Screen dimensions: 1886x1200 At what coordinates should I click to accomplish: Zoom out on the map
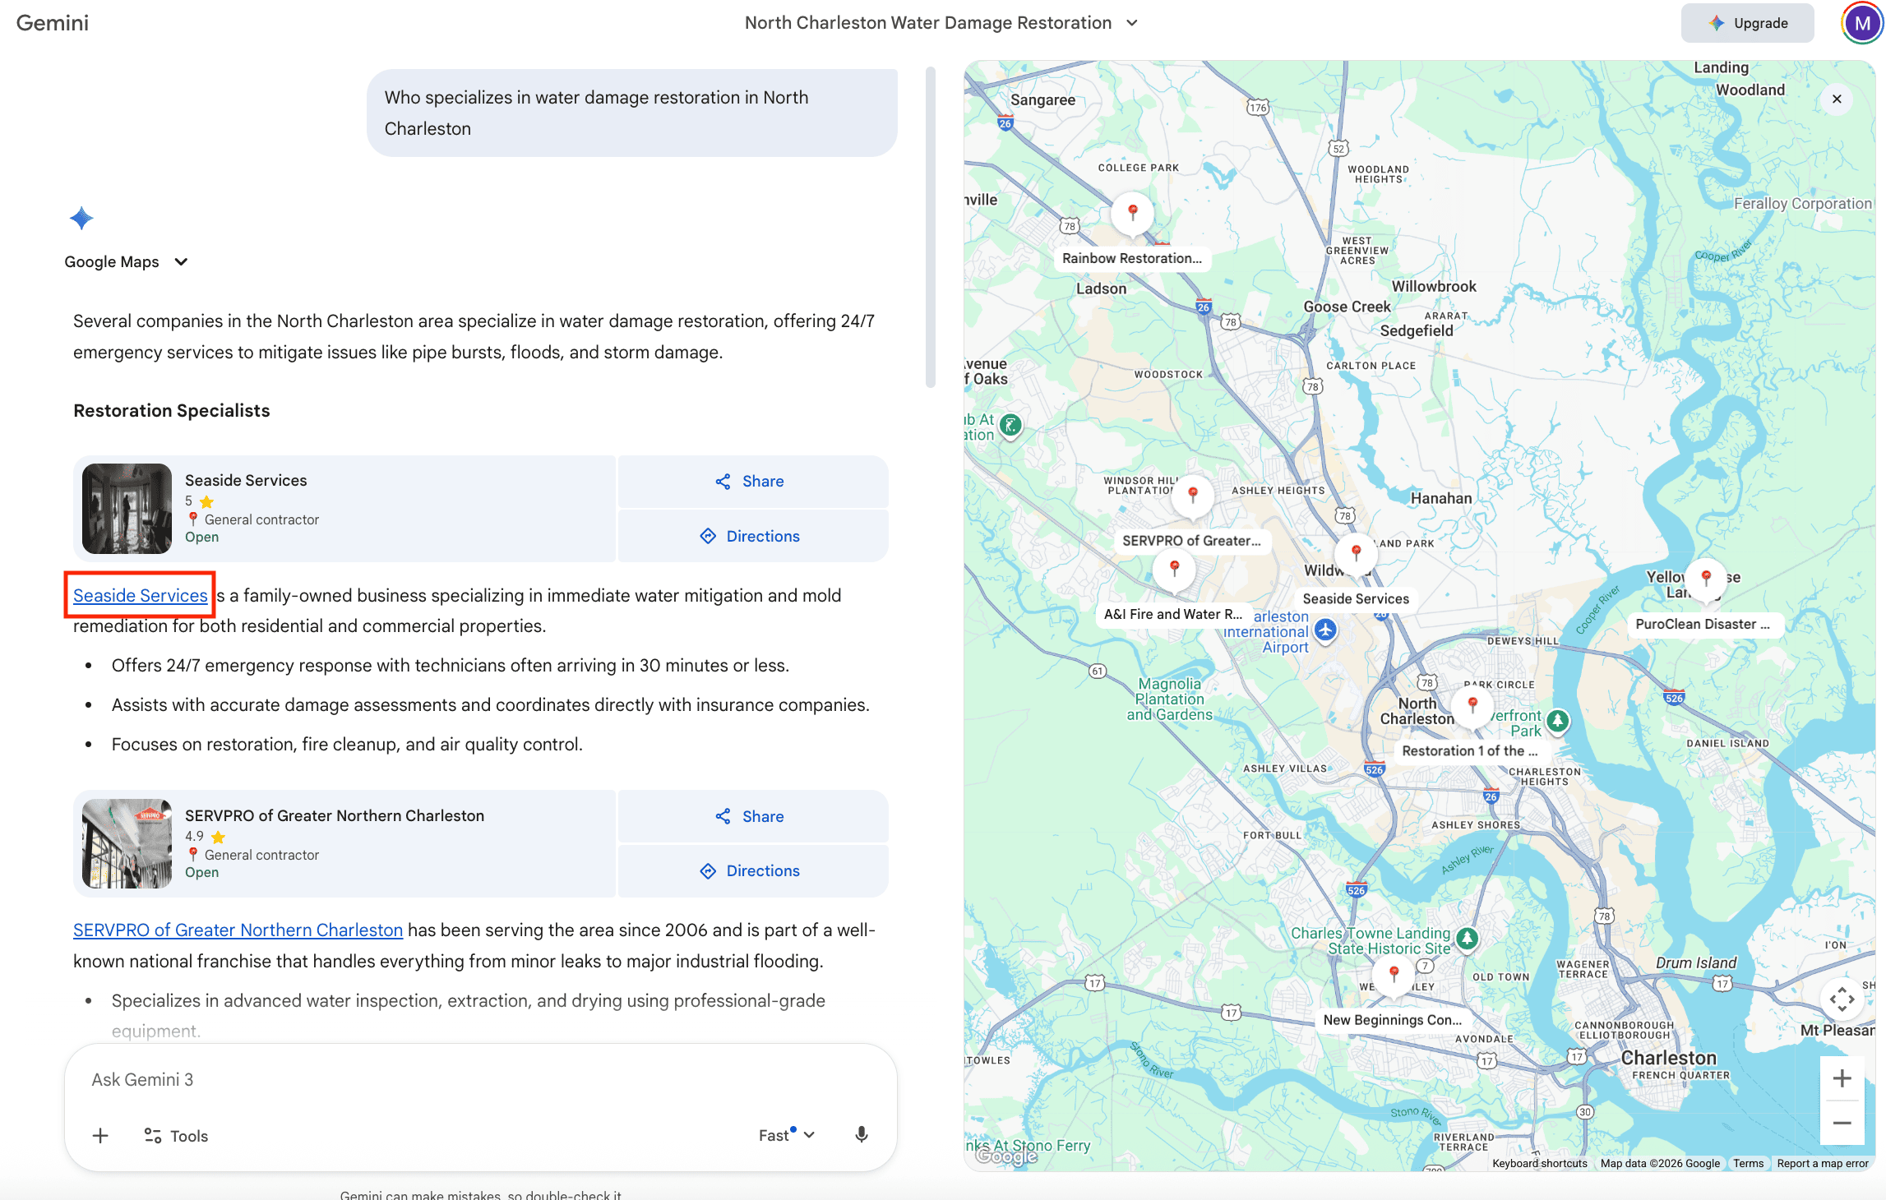(1842, 1123)
